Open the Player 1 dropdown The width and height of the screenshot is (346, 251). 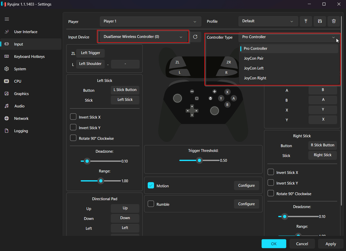[x=150, y=21]
